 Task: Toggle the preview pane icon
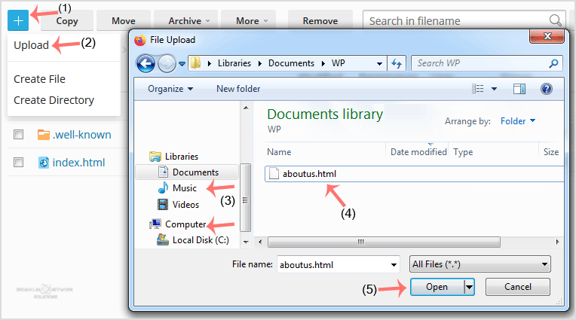coord(519,89)
